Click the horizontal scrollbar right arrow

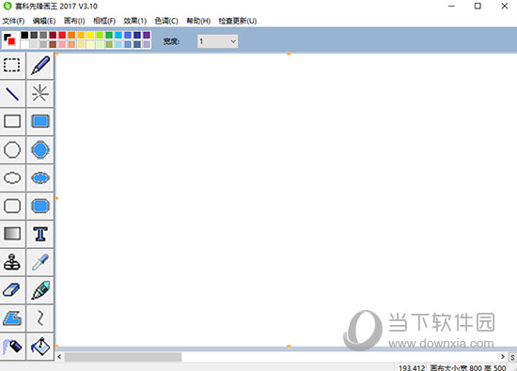[x=503, y=357]
